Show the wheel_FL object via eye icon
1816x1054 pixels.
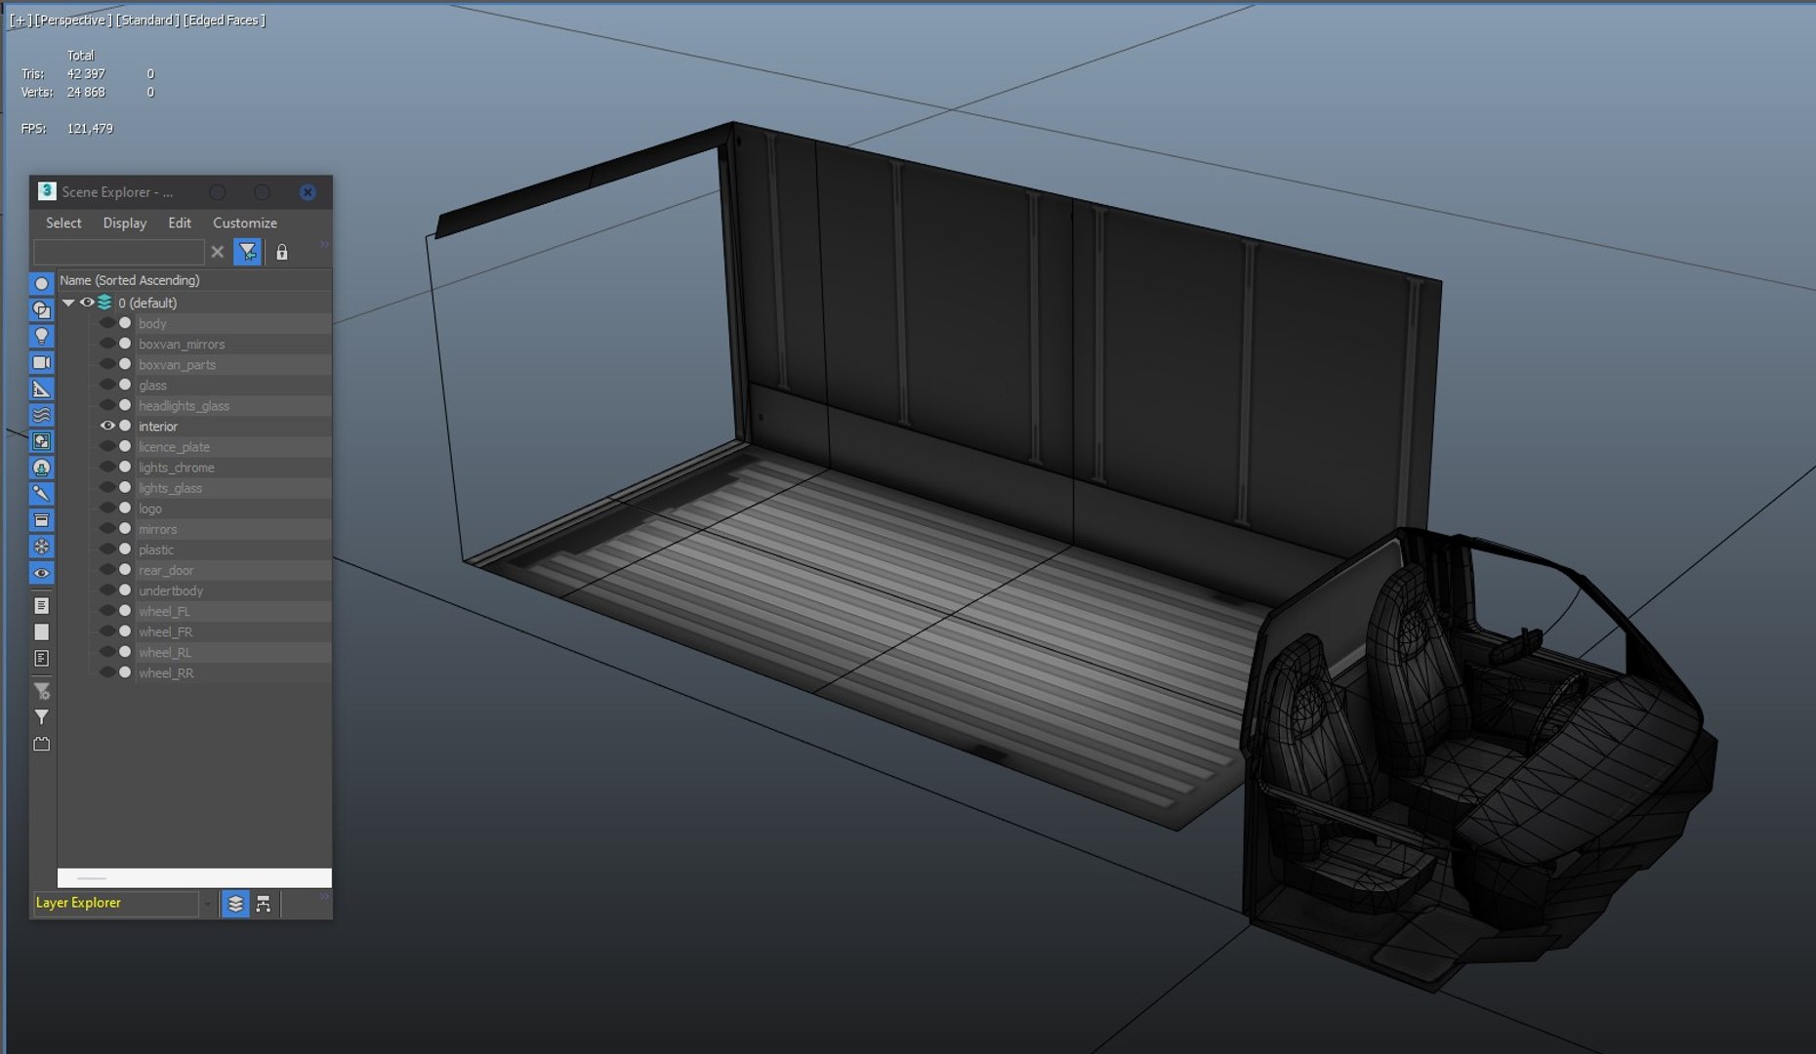point(107,611)
